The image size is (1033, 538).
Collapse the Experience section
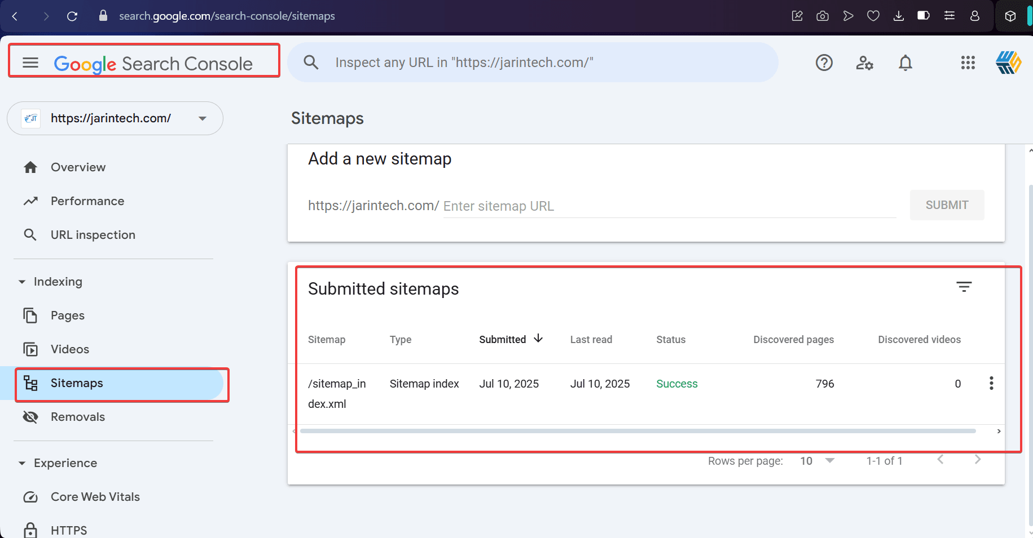click(22, 463)
